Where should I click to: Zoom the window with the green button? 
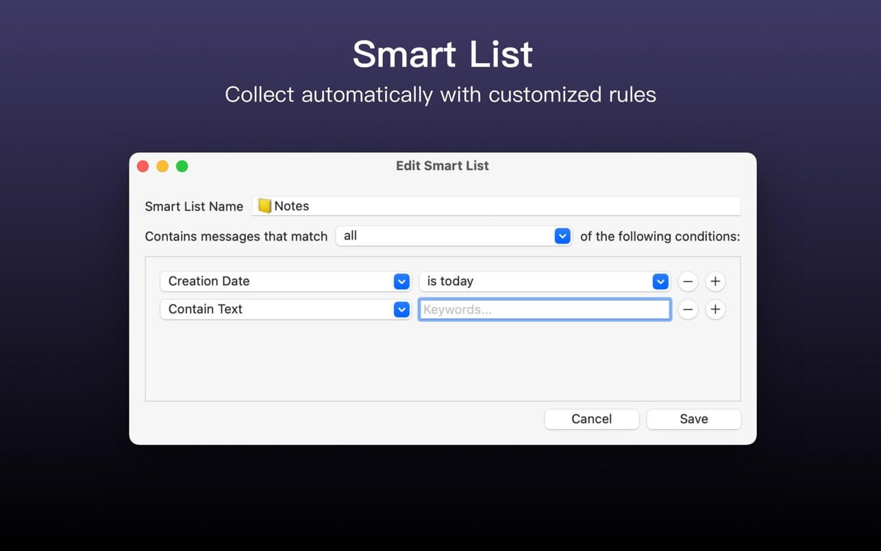[x=182, y=167]
